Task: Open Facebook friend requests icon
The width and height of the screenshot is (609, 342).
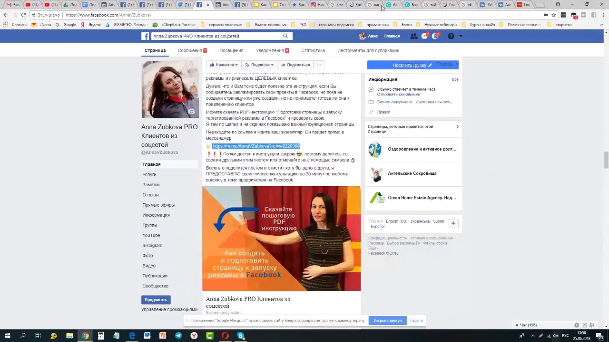Action: (413, 36)
